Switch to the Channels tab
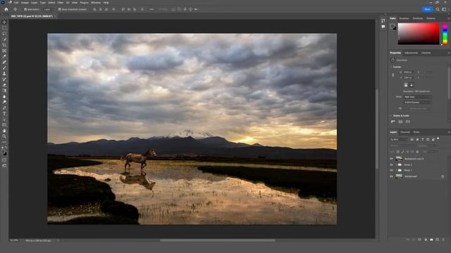This screenshot has height=253, width=451. 405,132
